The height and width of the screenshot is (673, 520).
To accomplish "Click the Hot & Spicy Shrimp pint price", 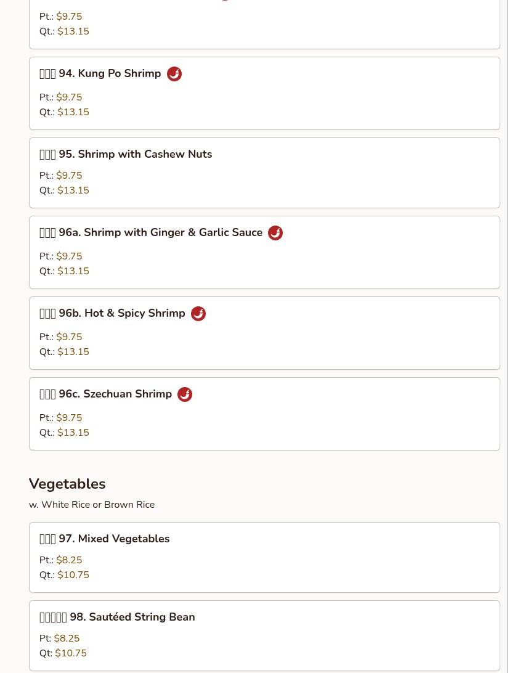I will pyautogui.click(x=69, y=337).
